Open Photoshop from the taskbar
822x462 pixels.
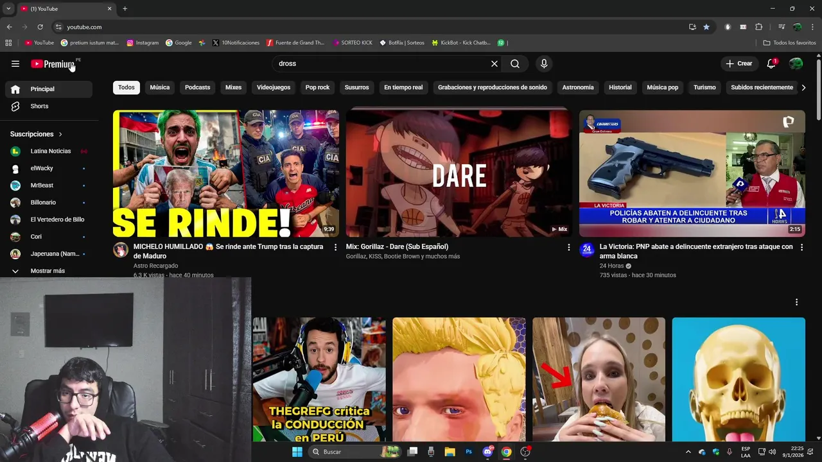(x=469, y=452)
